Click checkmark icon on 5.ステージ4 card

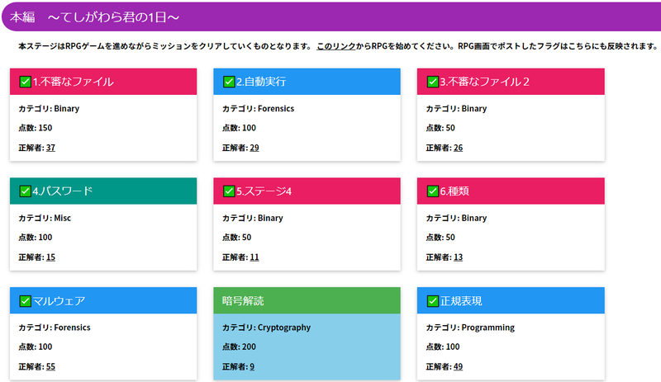pyautogui.click(x=229, y=191)
